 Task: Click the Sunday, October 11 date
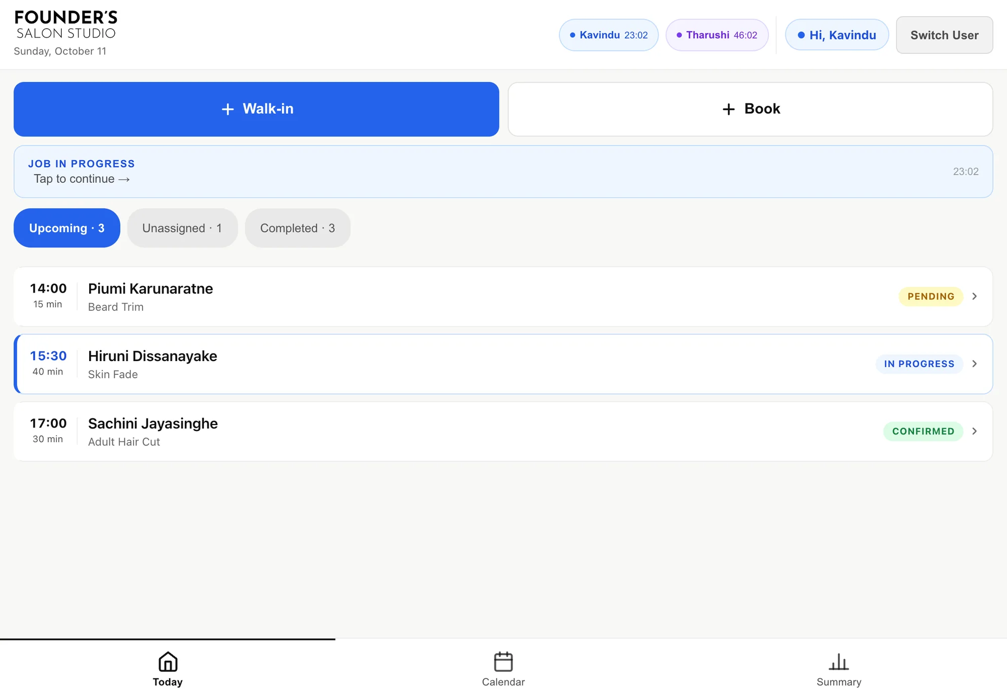click(60, 51)
